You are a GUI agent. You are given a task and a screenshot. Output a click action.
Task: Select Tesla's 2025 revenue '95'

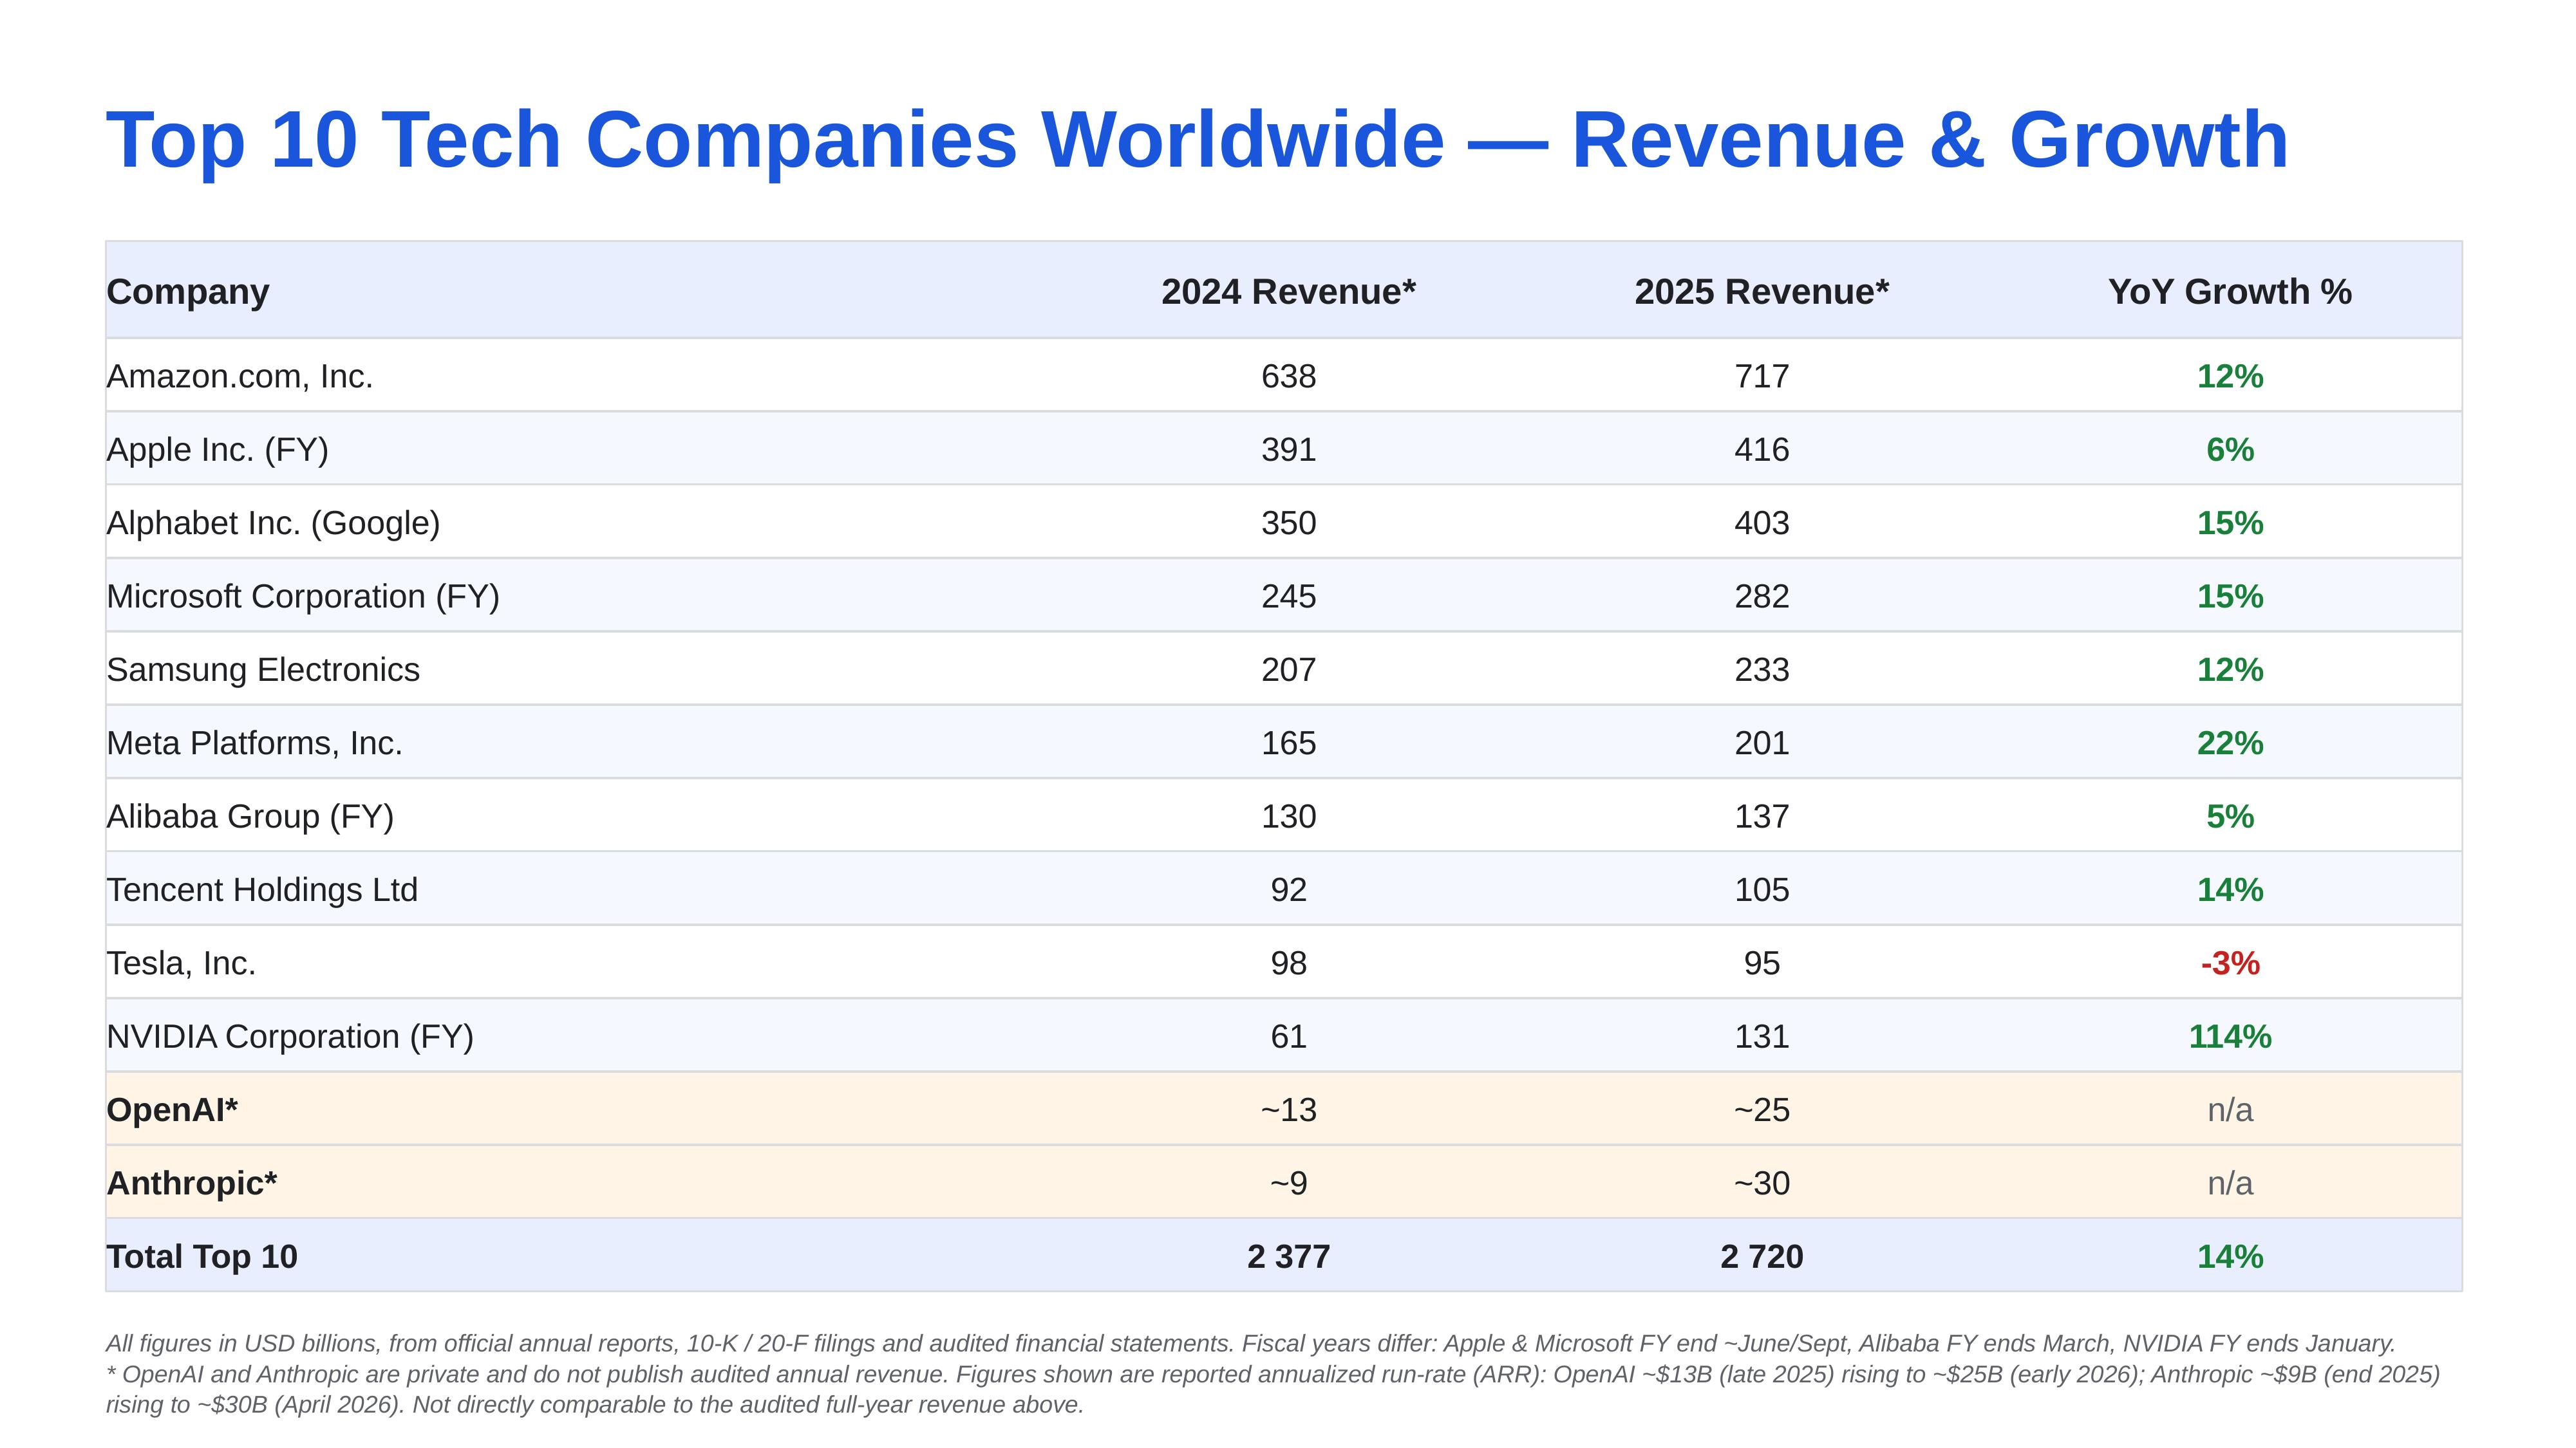point(1761,963)
